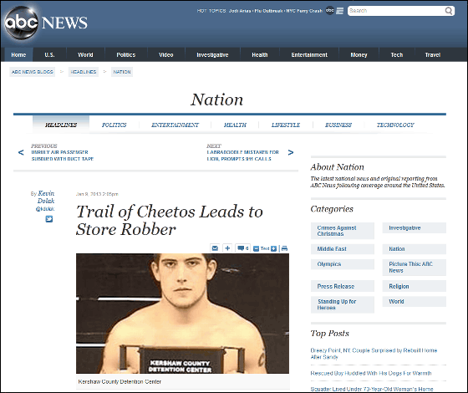Screen dimensions: 468x393
Task: Click NYC Ferry Crash hot topic
Action: [x=304, y=11]
